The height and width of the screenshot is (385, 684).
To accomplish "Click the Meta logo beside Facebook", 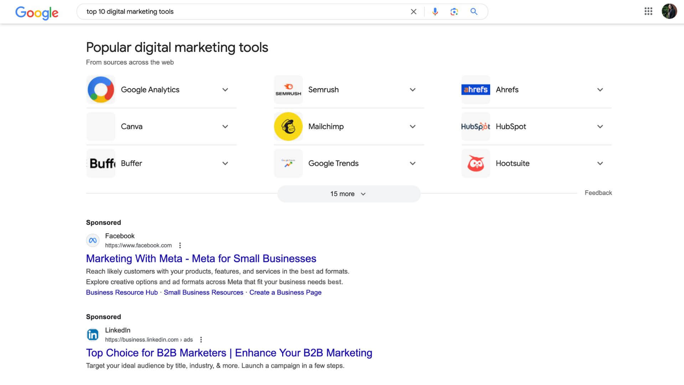I will [93, 240].
